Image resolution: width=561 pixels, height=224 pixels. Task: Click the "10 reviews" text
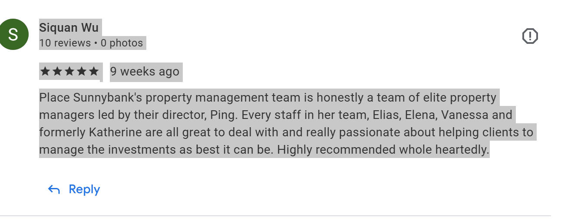point(65,43)
